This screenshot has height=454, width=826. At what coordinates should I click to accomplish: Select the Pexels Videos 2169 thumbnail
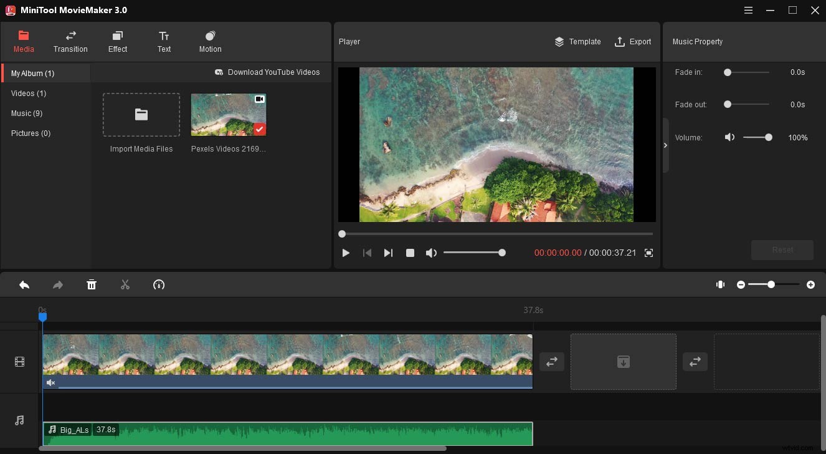point(228,114)
